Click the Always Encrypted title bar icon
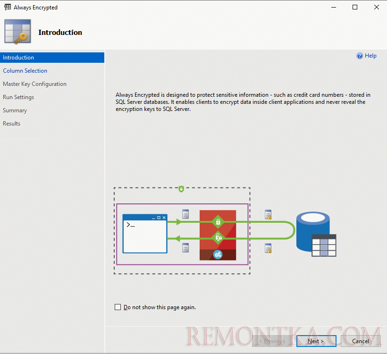 (8, 7)
